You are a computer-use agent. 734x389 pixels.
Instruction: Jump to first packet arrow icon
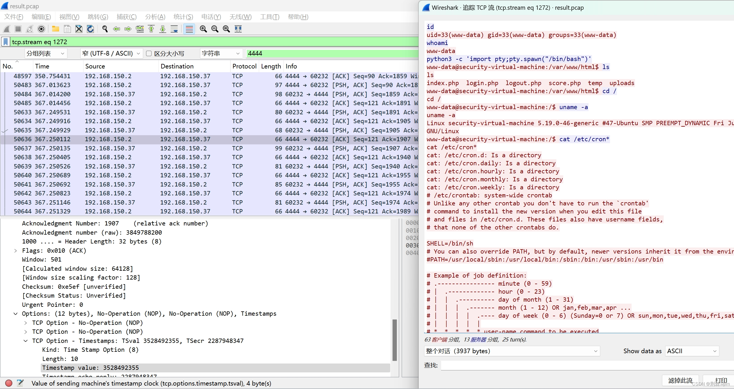click(x=151, y=29)
